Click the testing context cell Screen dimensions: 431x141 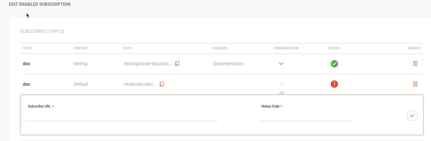[x=80, y=64]
